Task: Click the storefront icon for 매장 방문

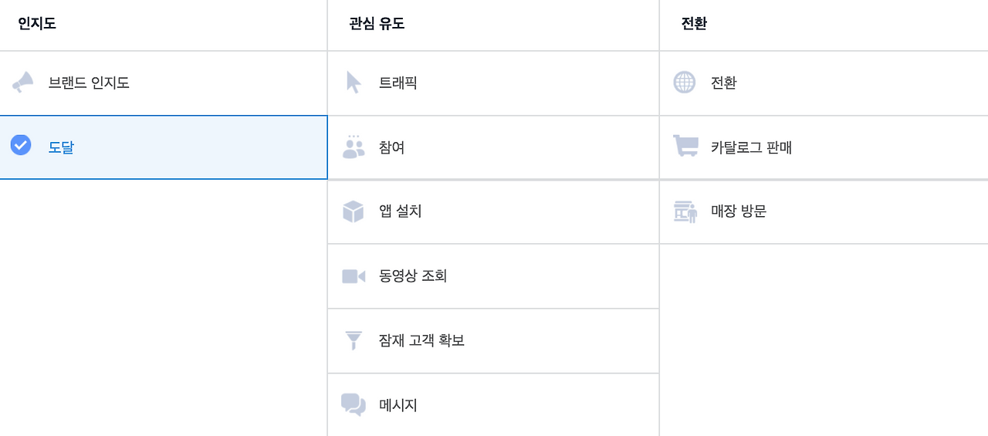Action: coord(685,211)
